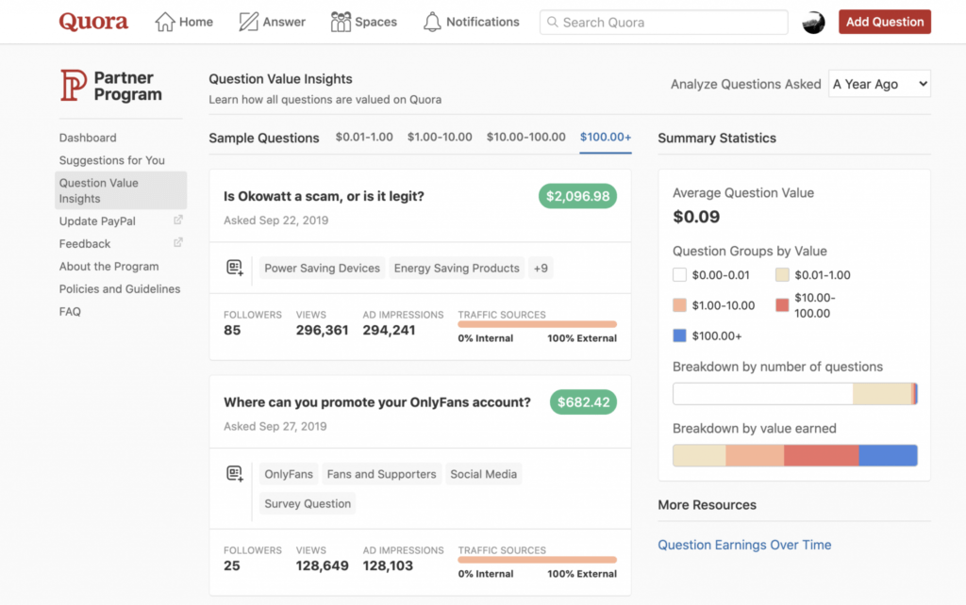Select Question Value Insights sidebar item
Screen dimensions: 966x605
pyautogui.click(x=121, y=190)
